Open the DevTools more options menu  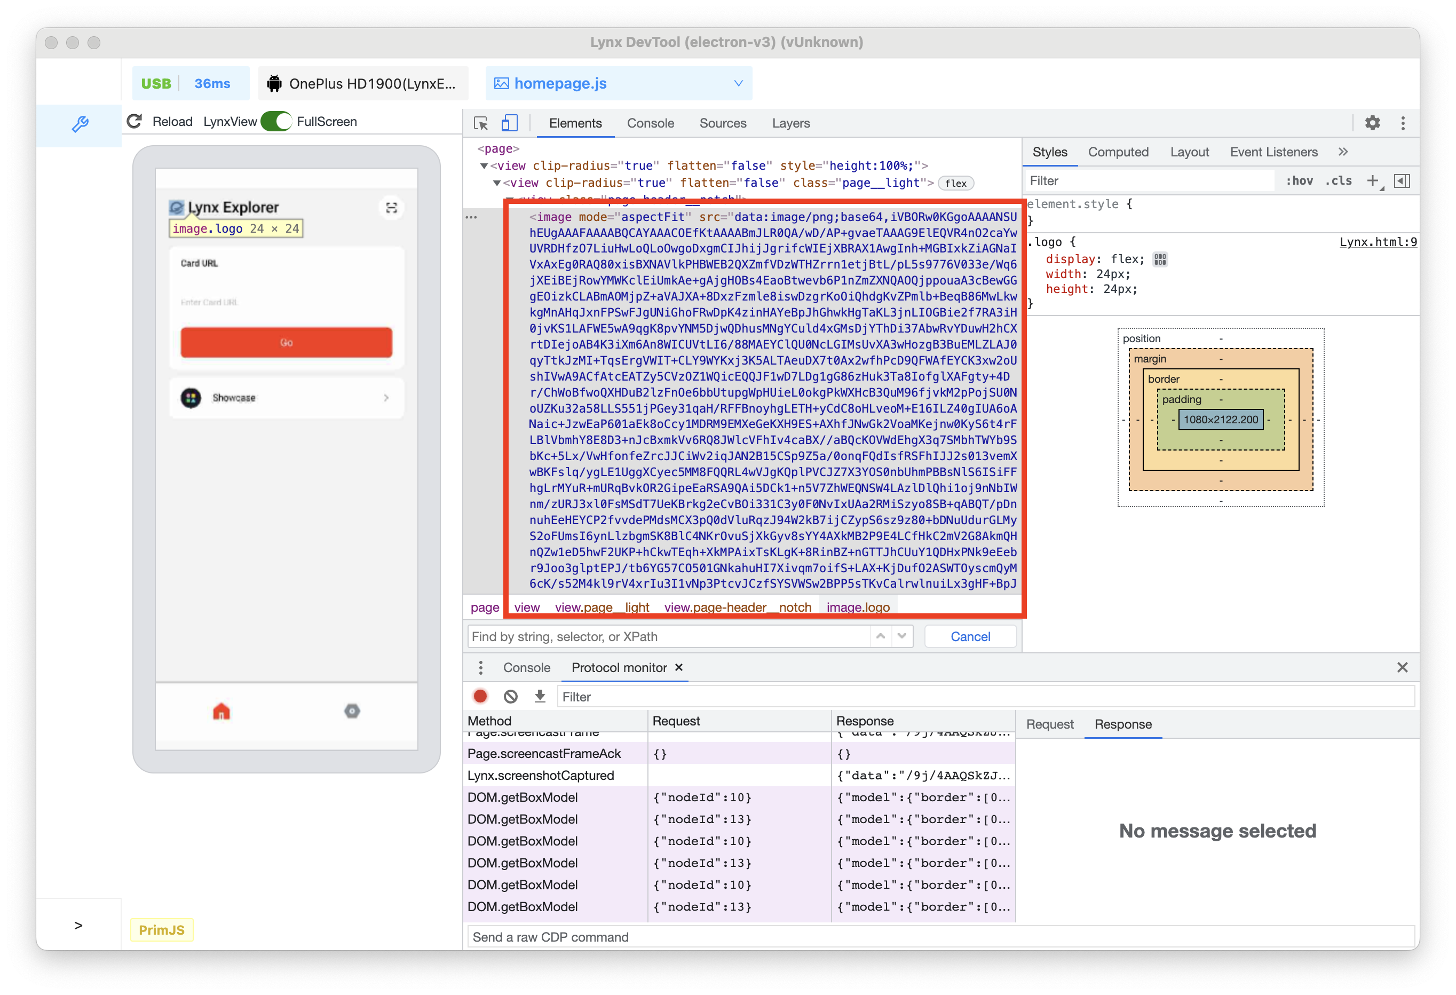click(x=1402, y=123)
